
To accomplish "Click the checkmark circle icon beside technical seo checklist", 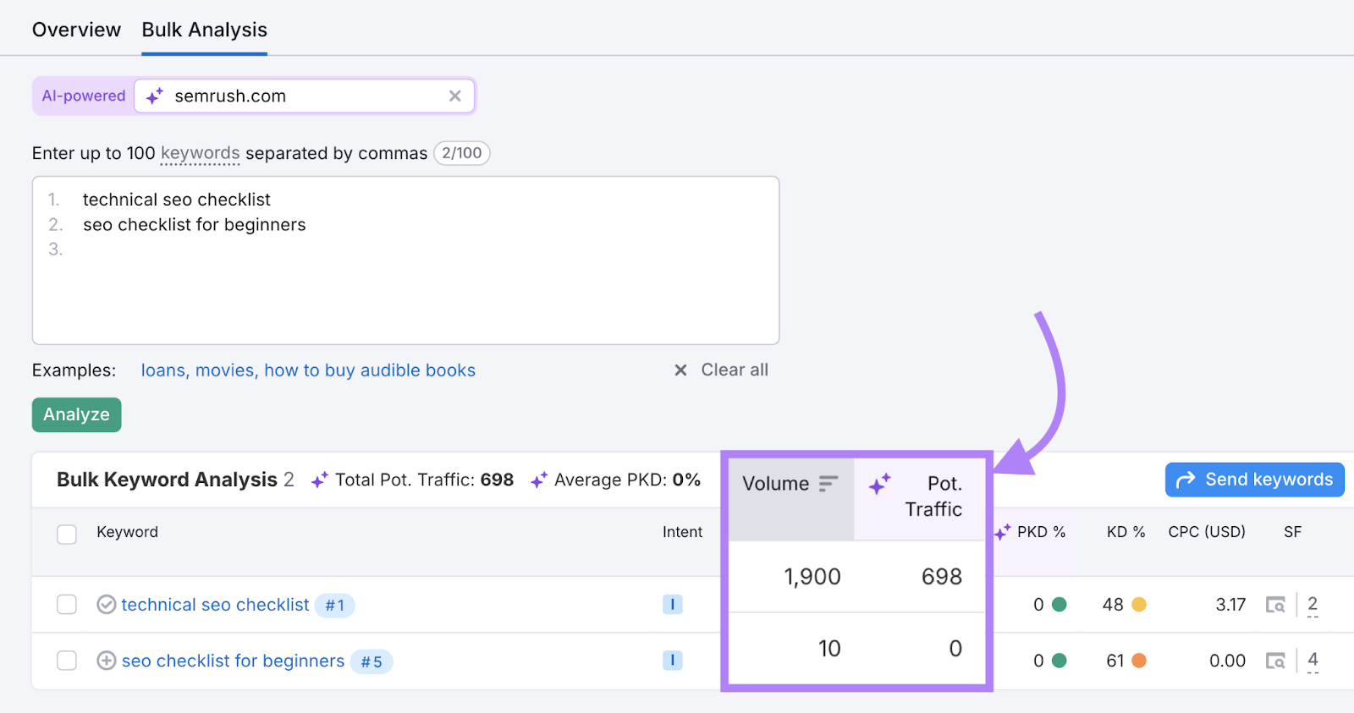I will 107,605.
